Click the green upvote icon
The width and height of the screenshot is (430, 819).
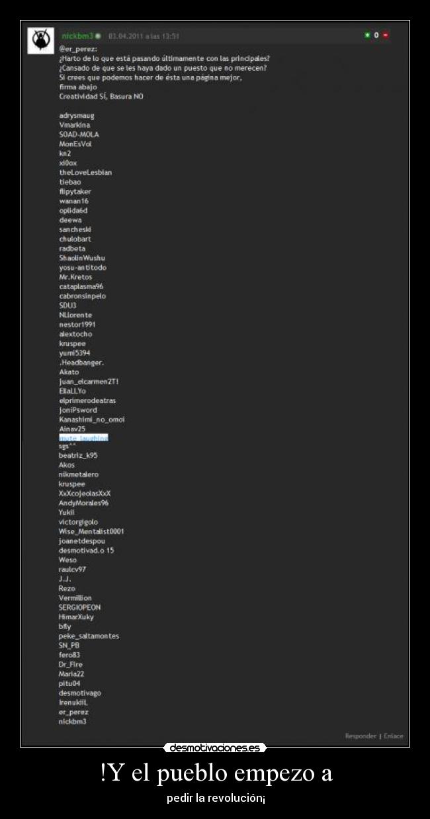367,35
